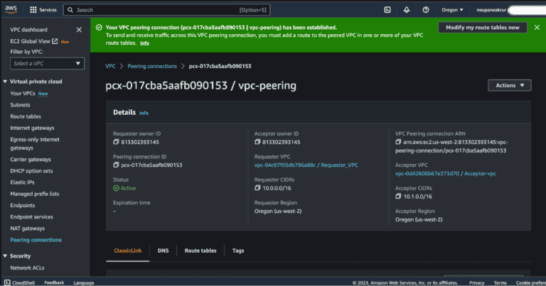This screenshot has height=286, width=546.
Task: Open Endpoint services in sidebar
Action: pos(32,217)
